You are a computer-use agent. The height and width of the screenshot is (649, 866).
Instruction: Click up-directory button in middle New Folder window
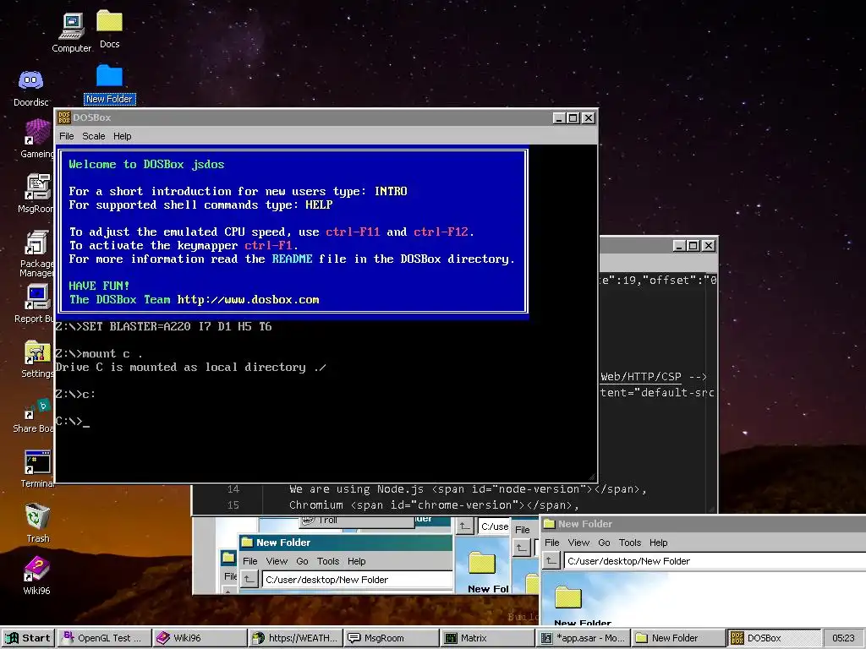249,580
